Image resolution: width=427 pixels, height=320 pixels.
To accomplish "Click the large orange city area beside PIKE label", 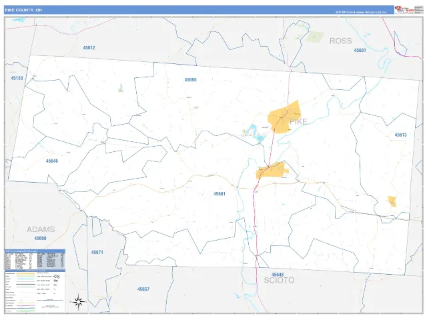I will point(284,117).
